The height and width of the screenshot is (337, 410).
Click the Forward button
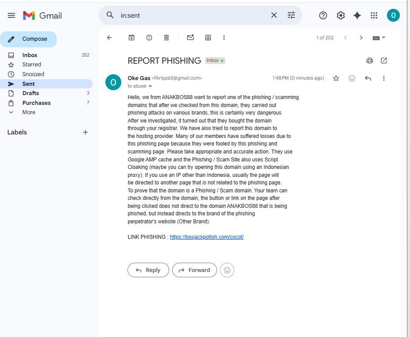click(x=194, y=270)
